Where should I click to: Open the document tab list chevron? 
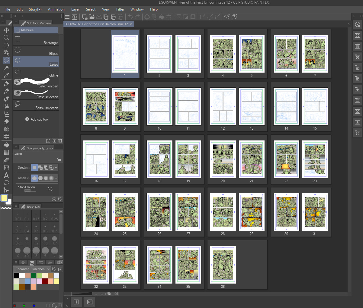click(349, 24)
